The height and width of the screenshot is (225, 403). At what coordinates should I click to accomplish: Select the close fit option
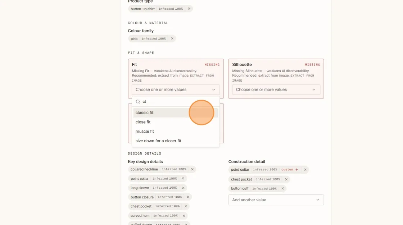point(176,122)
